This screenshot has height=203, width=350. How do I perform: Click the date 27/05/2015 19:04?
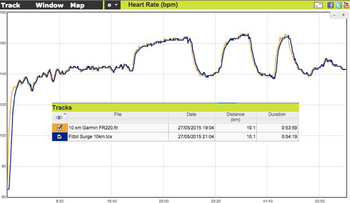[x=196, y=128]
